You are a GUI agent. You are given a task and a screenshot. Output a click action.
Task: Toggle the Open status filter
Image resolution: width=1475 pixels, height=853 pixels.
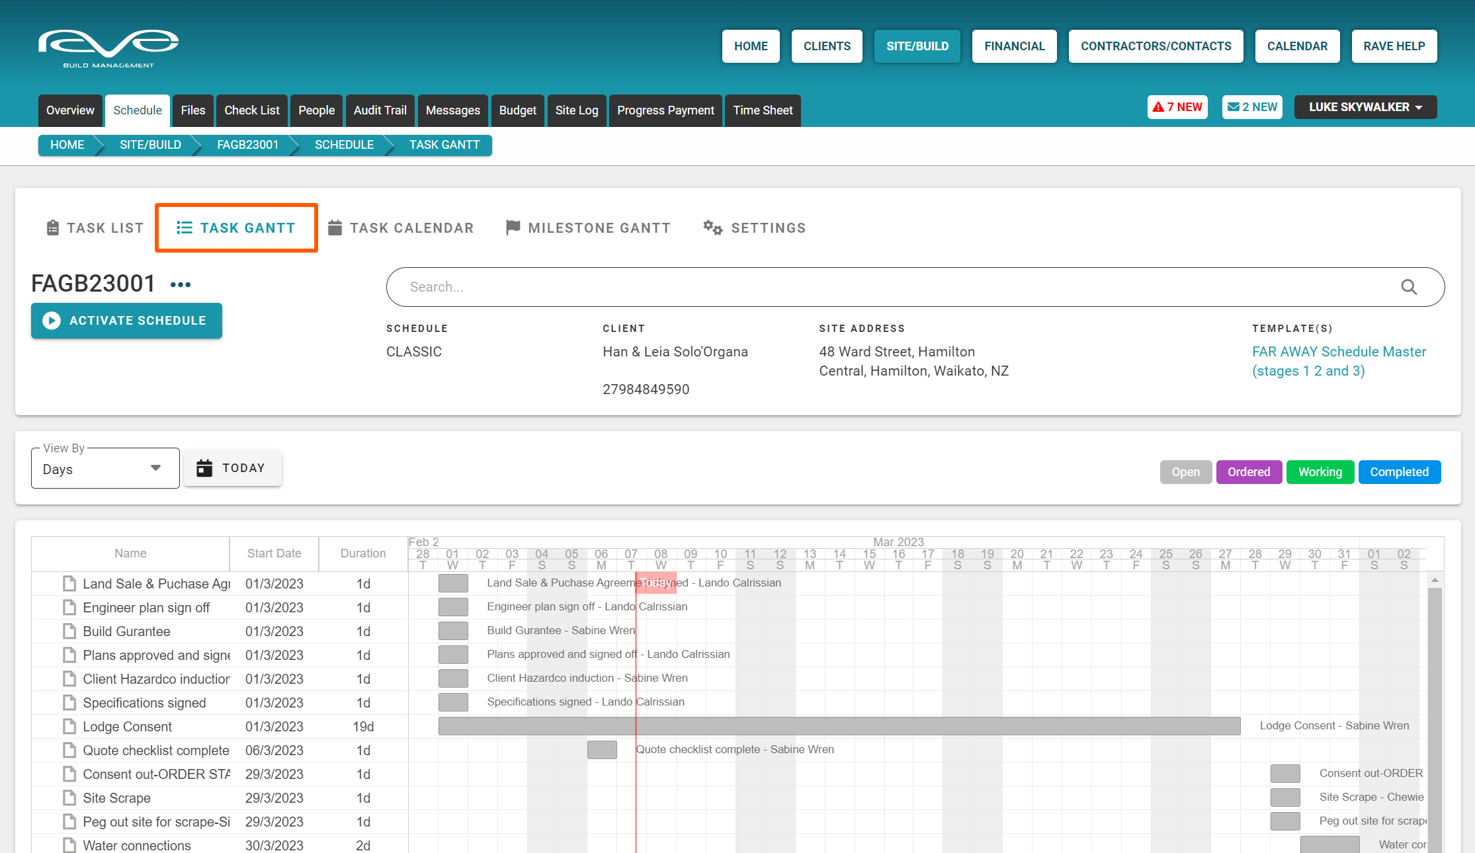1185,472
